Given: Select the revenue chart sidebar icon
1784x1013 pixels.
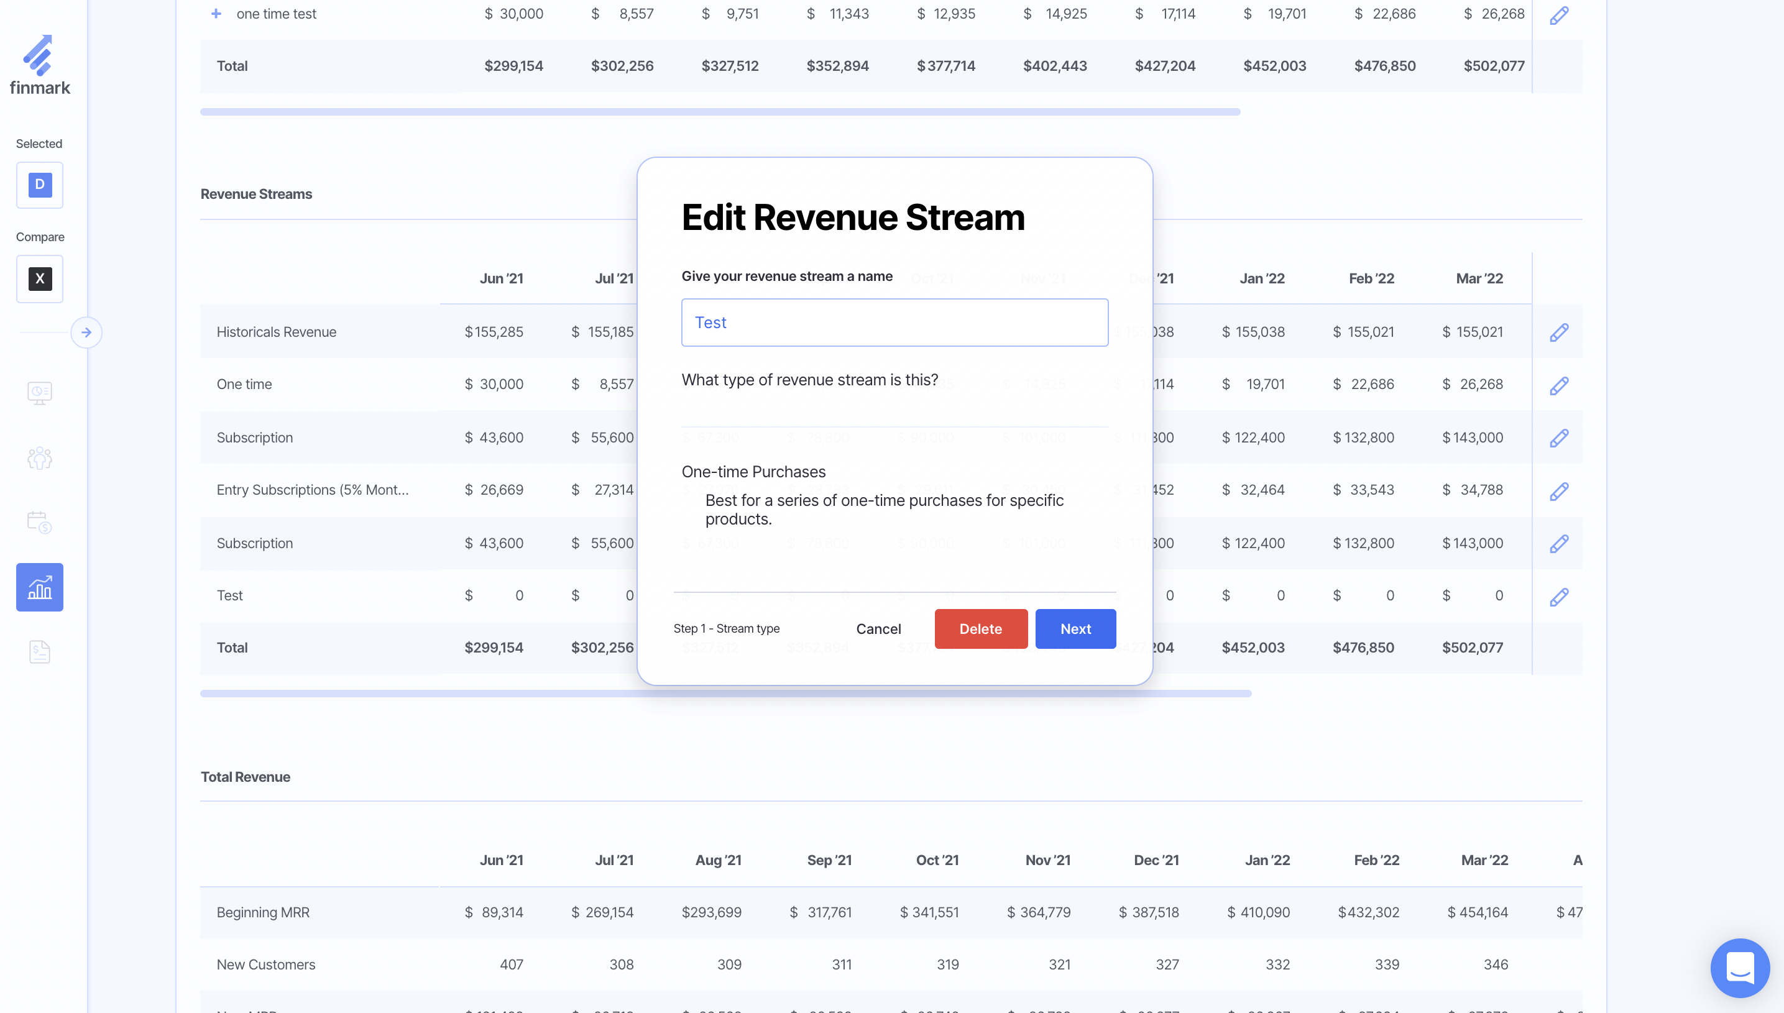Looking at the screenshot, I should pos(40,587).
